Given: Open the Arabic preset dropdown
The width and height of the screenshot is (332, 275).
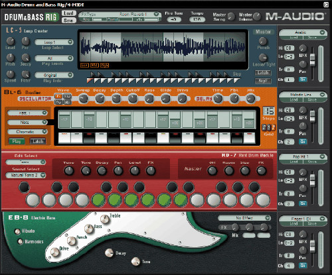Looking at the screenshot, I should coord(303,32).
